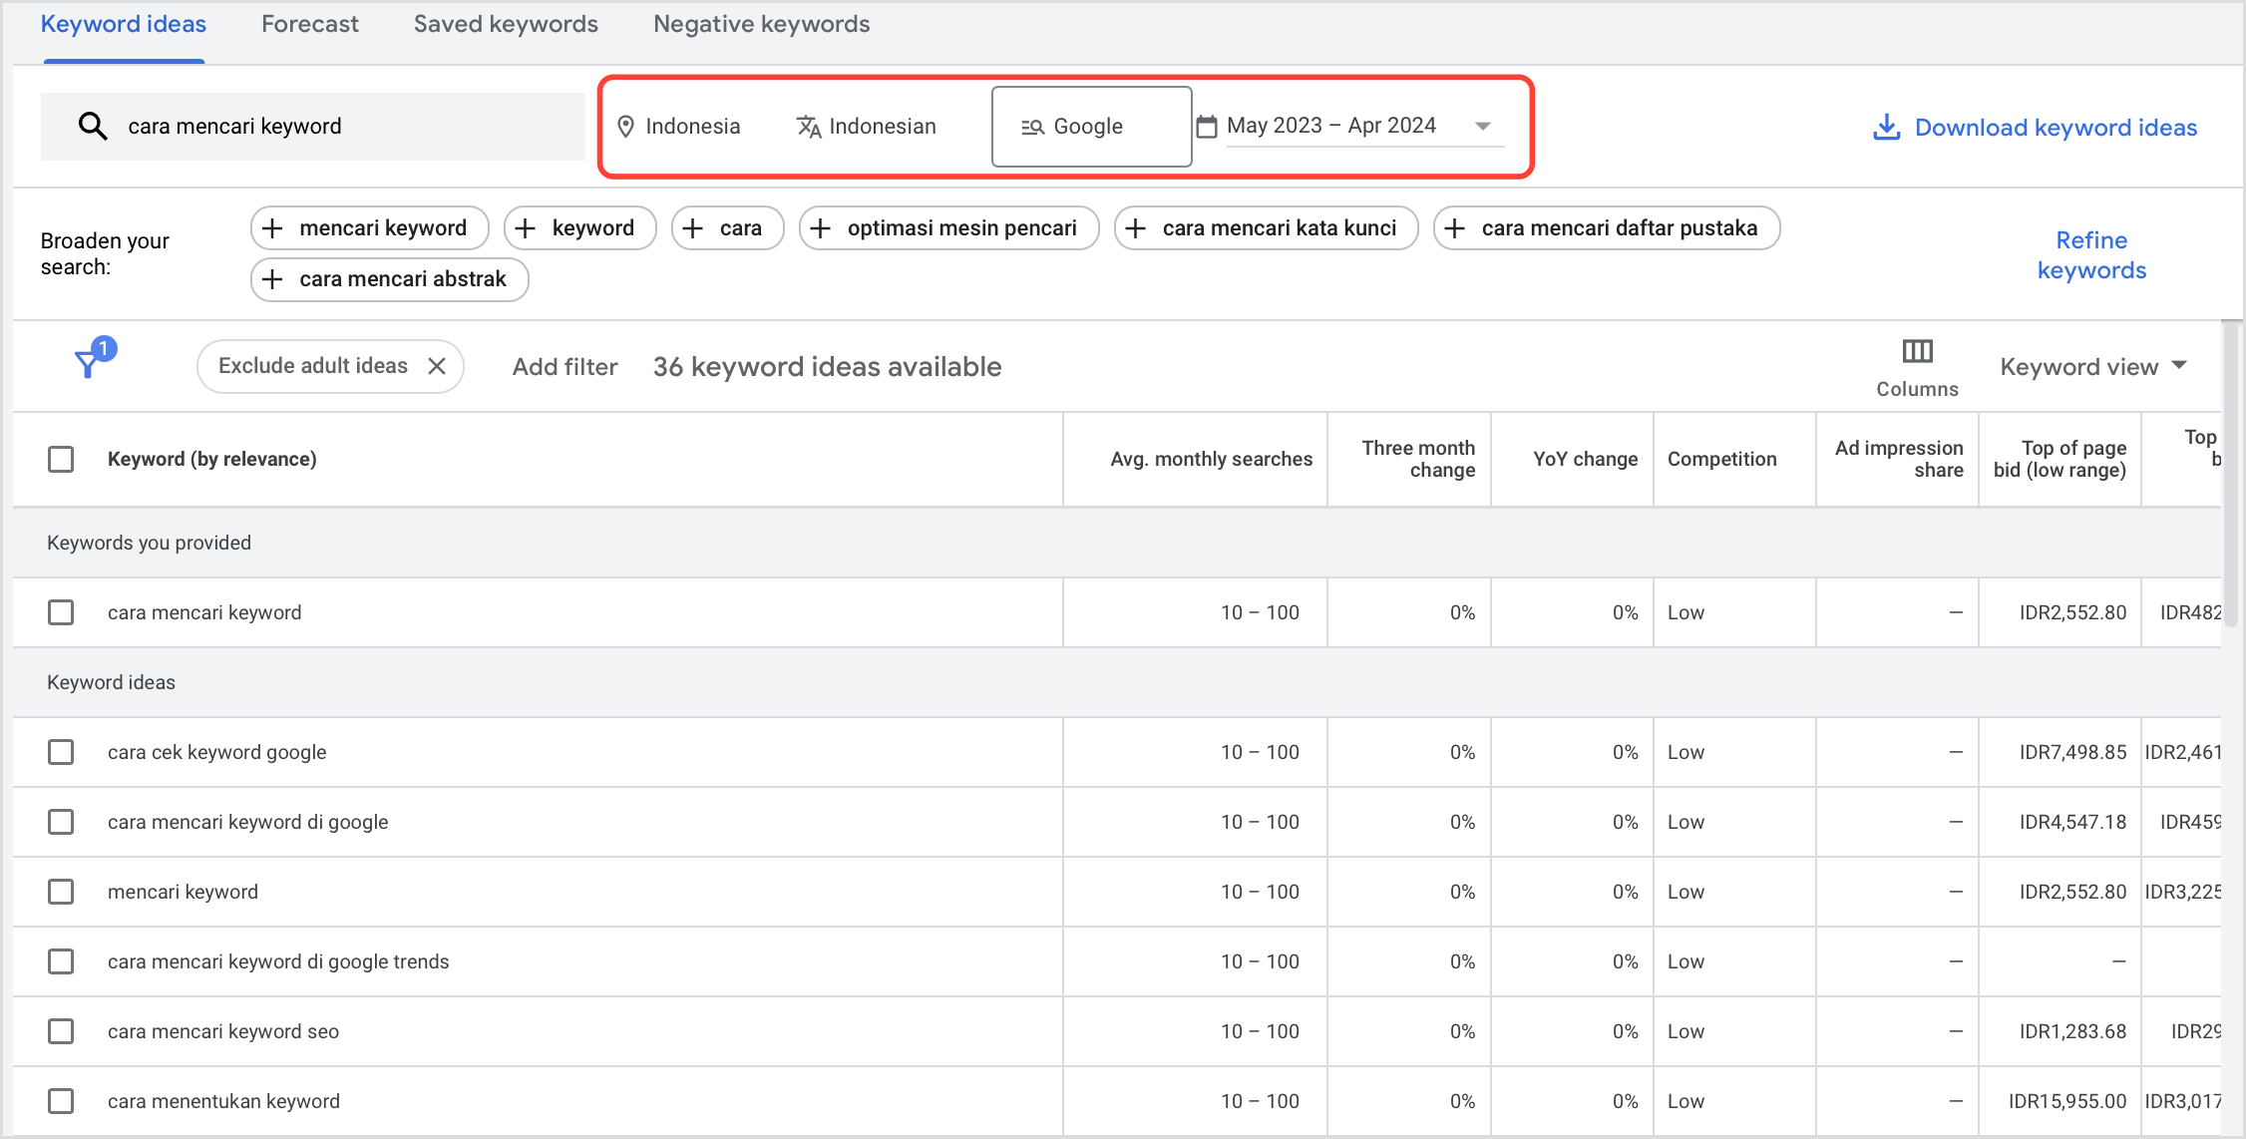The width and height of the screenshot is (2246, 1139).
Task: Select 'cara mencari keyword di google' row checkbox
Action: (61, 822)
